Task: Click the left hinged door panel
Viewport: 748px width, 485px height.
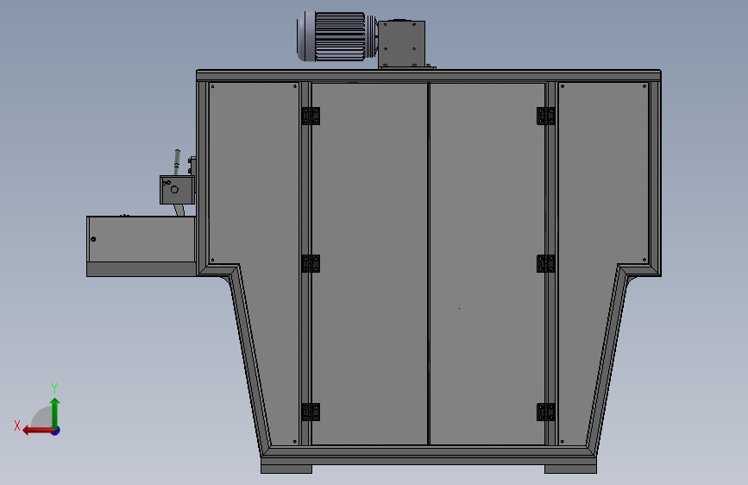Action: point(369,263)
